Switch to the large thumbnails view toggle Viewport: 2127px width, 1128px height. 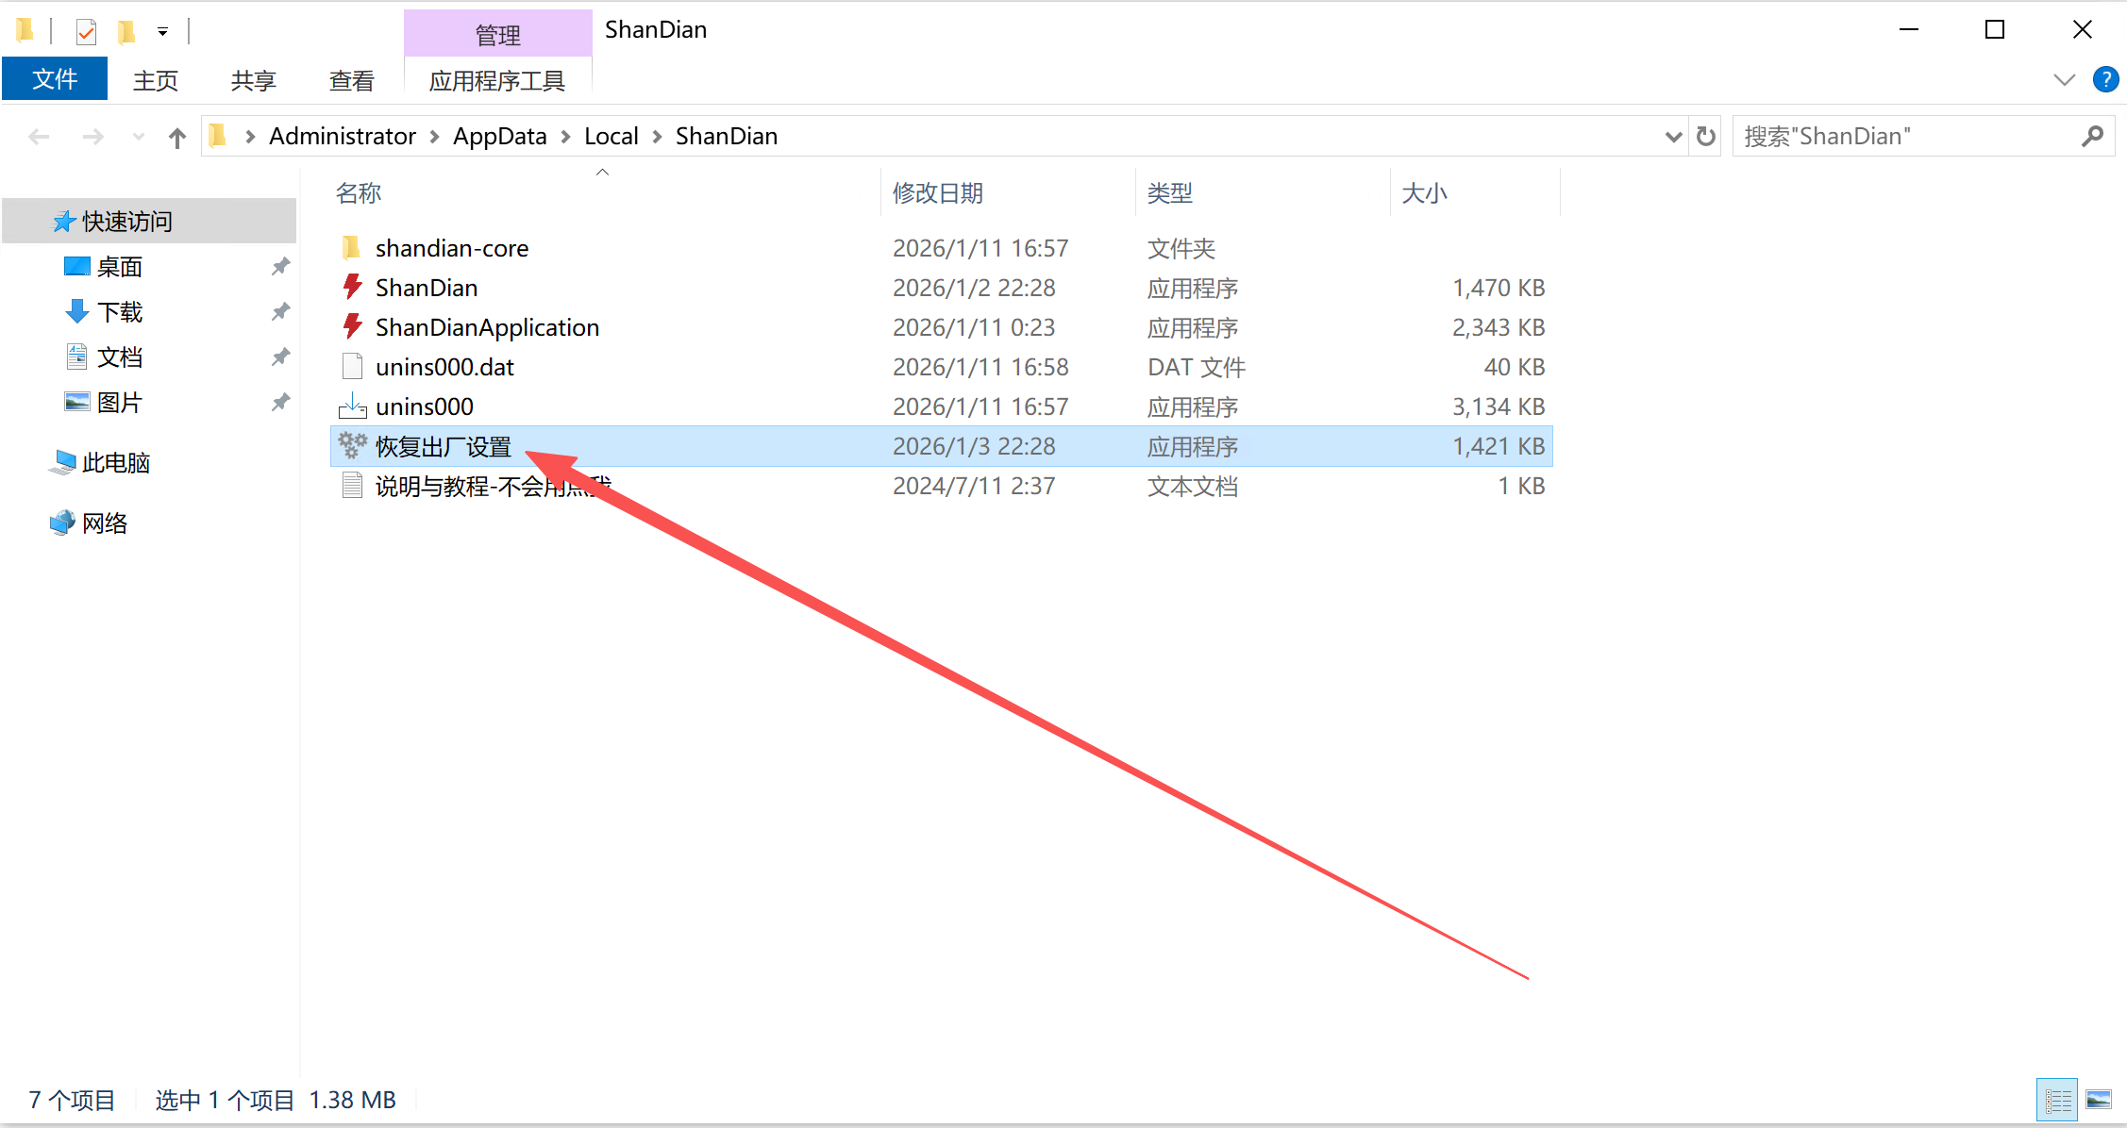[x=2099, y=1100]
